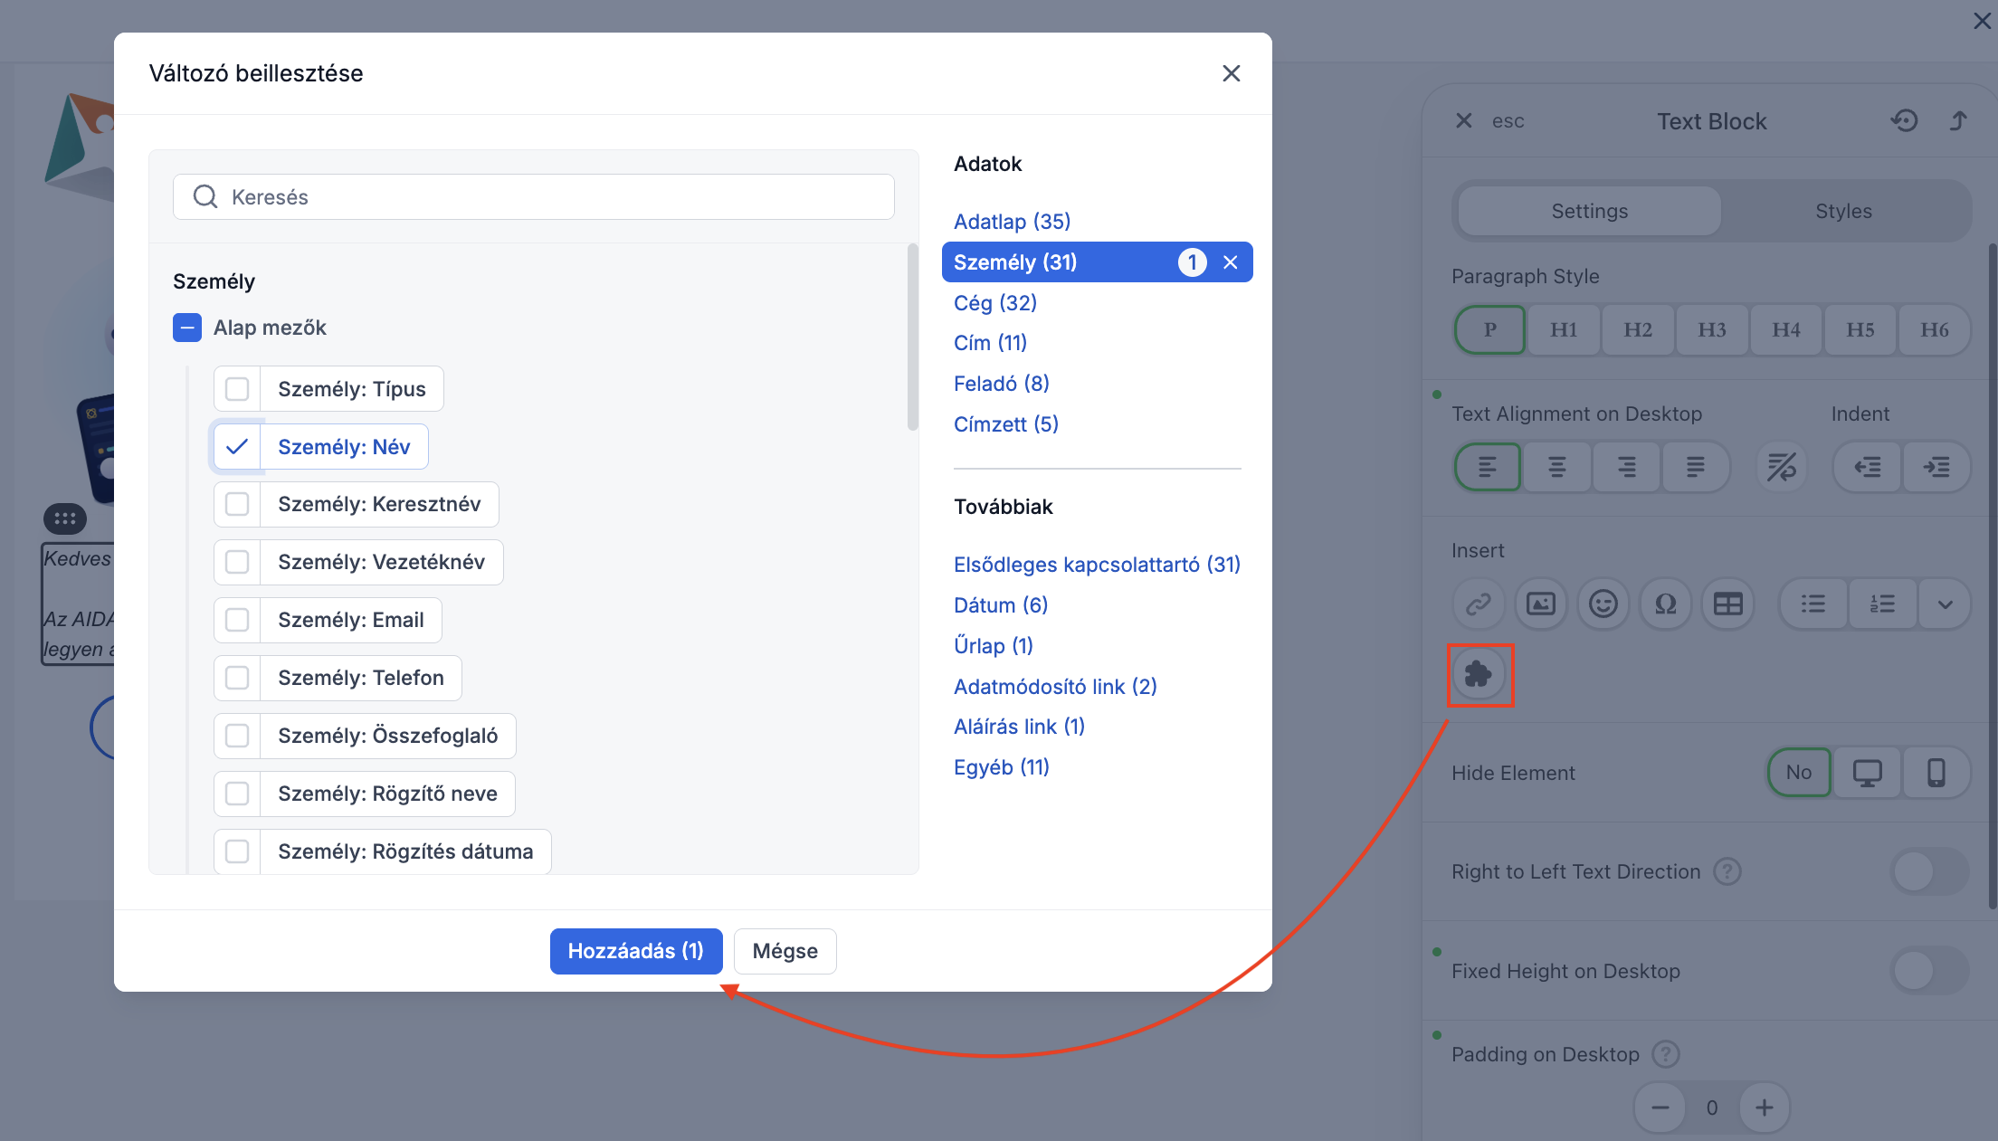Image resolution: width=1998 pixels, height=1141 pixels.
Task: Open the Űrlap (1) category
Action: point(994,646)
